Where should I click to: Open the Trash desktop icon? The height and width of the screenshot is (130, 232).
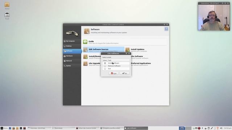click(x=7, y=16)
